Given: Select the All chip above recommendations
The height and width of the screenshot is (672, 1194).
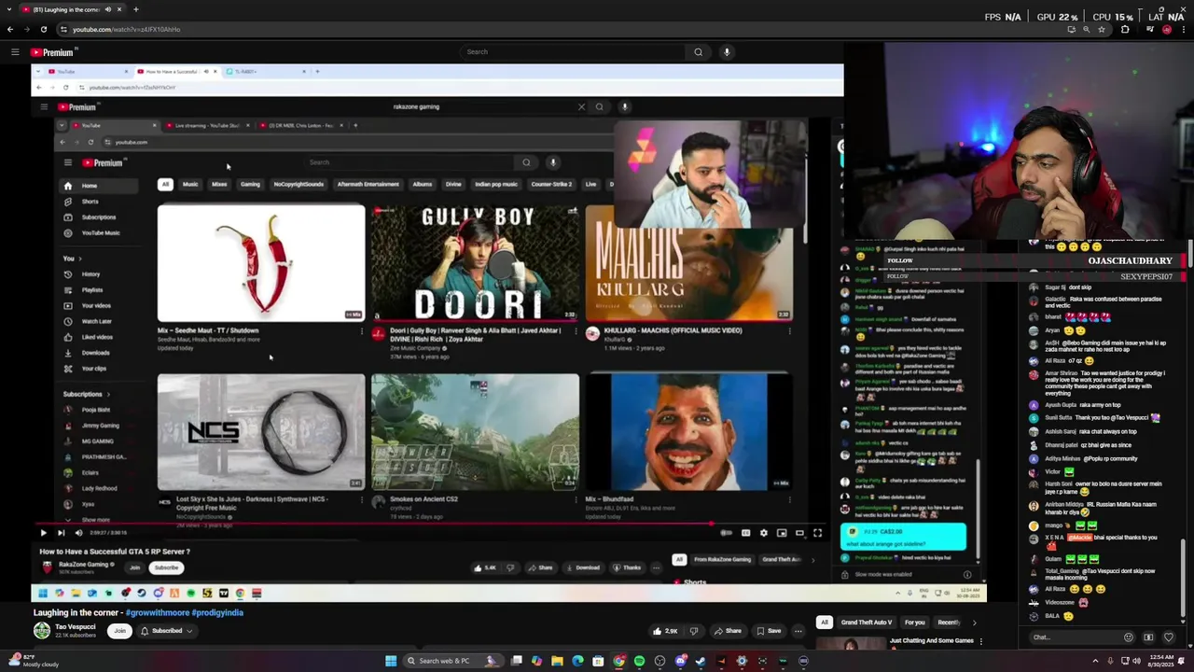Looking at the screenshot, I should tap(825, 623).
